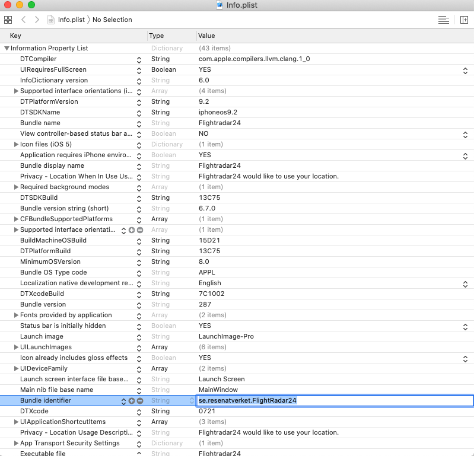Screen dimensions: 474x456
Task: Click value com.apple.compilers.llvm.clang.1_0
Action: 255,59
